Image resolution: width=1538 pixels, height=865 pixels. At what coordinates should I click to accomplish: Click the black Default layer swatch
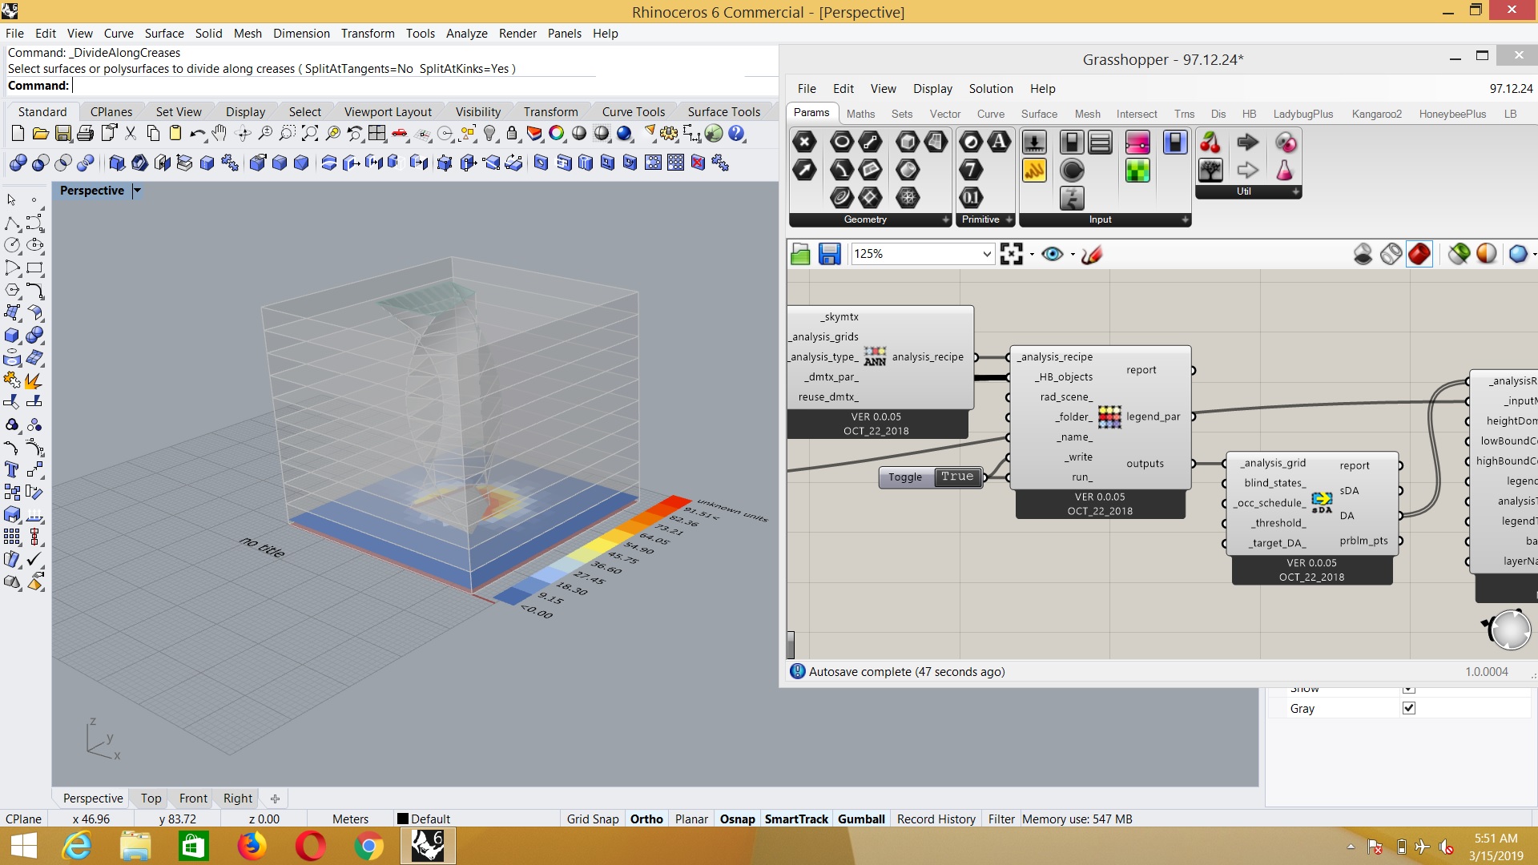pos(403,819)
